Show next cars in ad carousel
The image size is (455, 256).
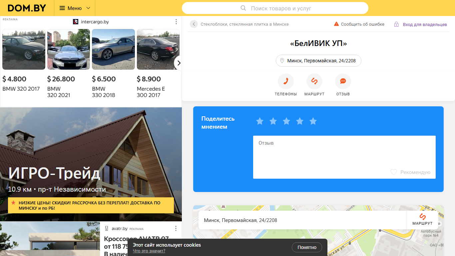[179, 63]
